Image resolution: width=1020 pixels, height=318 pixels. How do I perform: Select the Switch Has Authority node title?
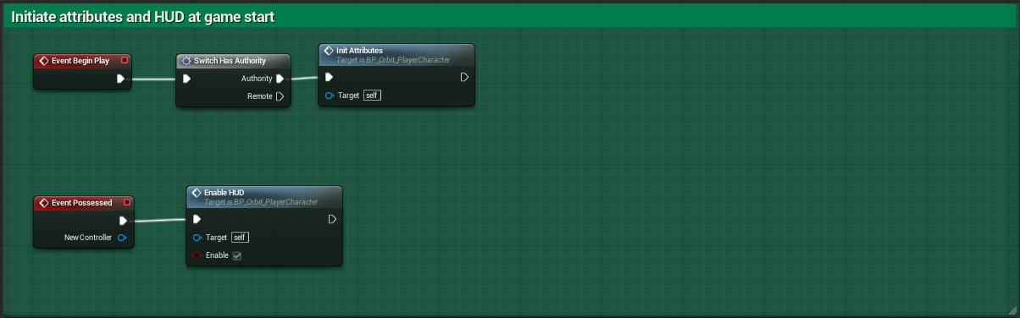tap(230, 61)
